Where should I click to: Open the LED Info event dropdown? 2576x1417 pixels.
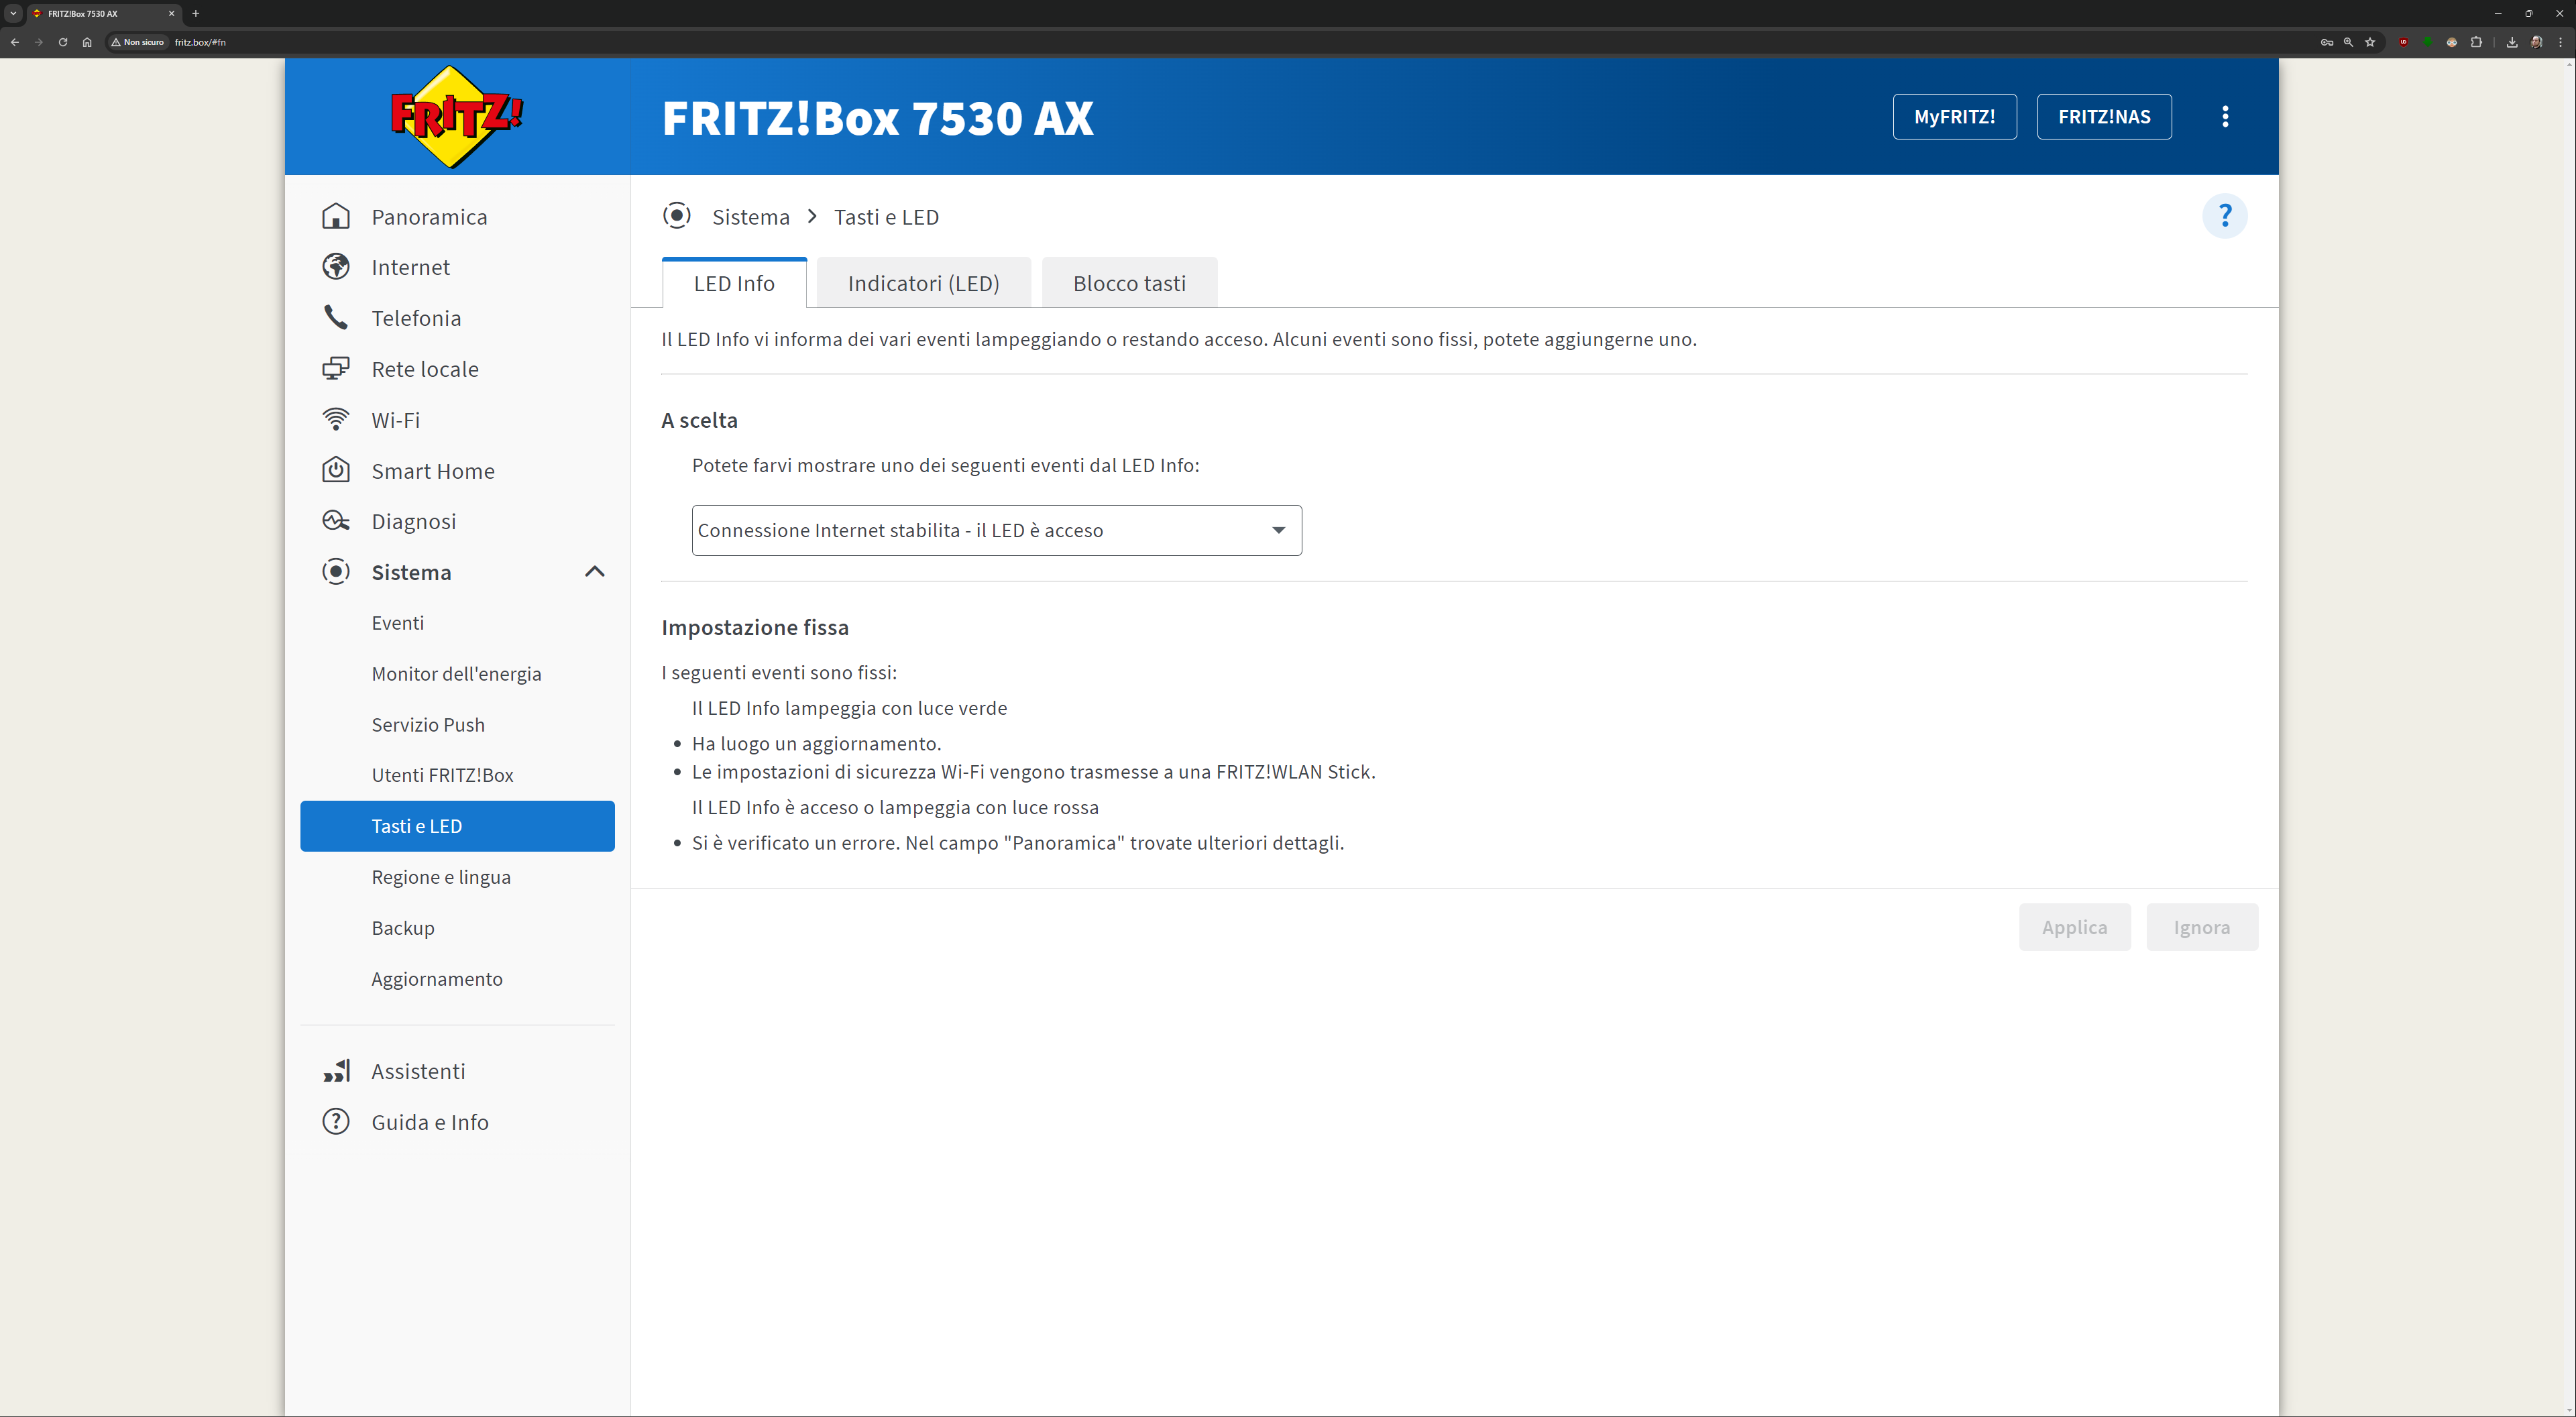point(996,530)
